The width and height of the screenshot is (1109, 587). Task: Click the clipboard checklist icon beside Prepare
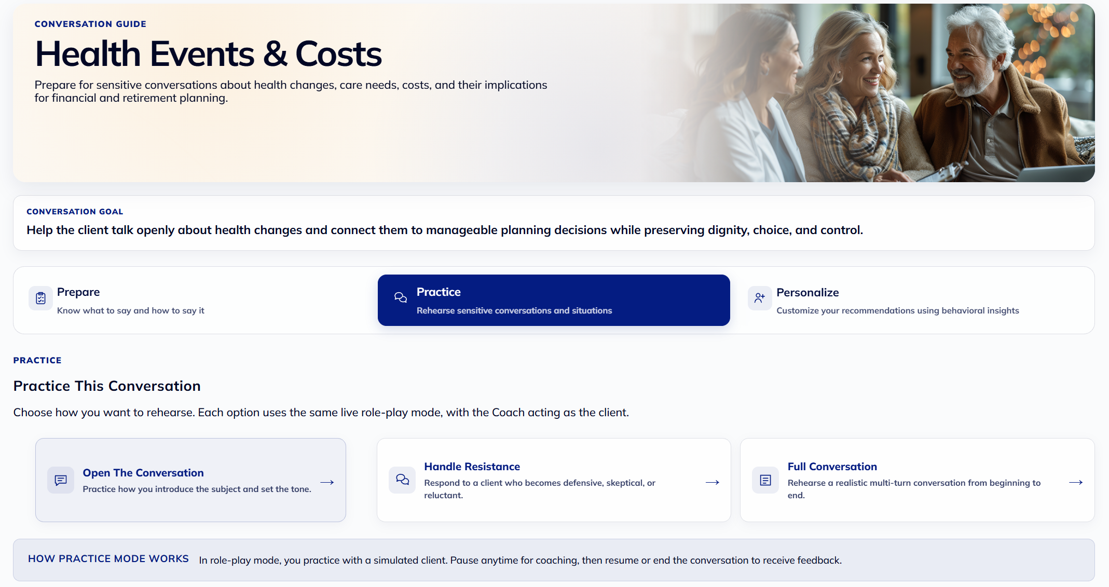click(x=40, y=298)
